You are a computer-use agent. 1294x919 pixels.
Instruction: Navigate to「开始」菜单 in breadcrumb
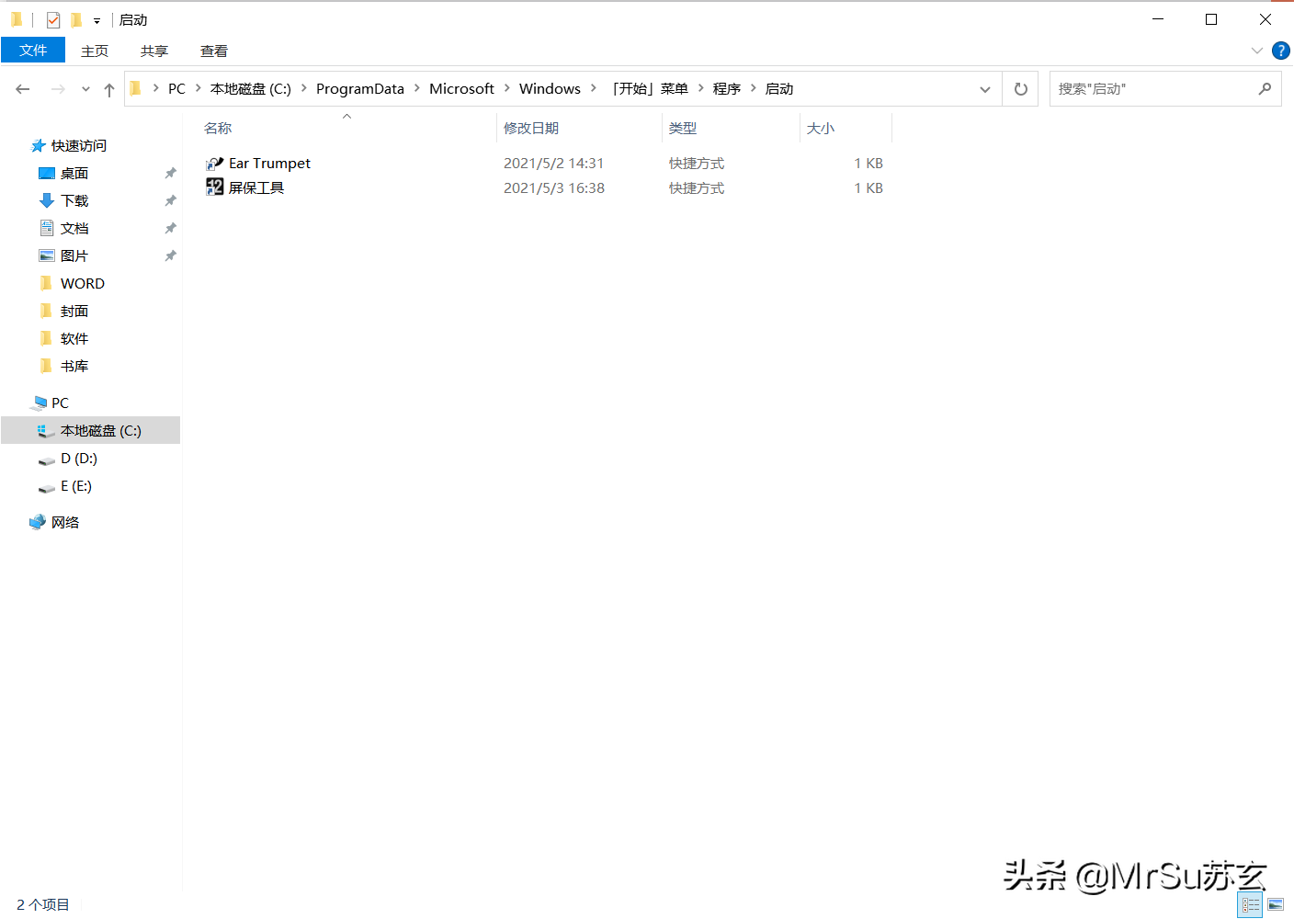[x=650, y=88]
